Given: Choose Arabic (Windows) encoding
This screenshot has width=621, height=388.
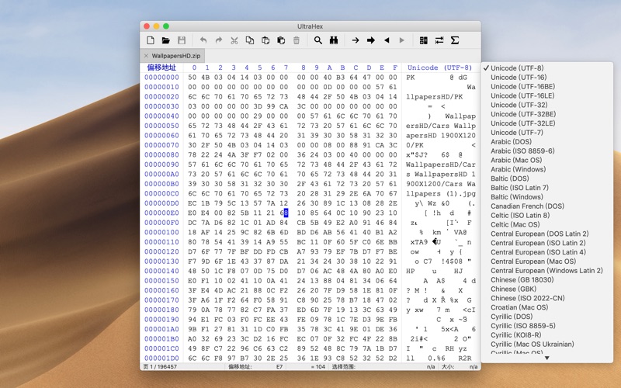Looking at the screenshot, I should pyautogui.click(x=518, y=169).
